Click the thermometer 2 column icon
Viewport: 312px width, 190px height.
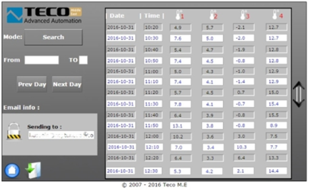coord(213,15)
